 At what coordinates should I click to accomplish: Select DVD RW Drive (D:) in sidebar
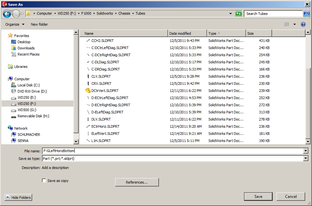coord(32,91)
